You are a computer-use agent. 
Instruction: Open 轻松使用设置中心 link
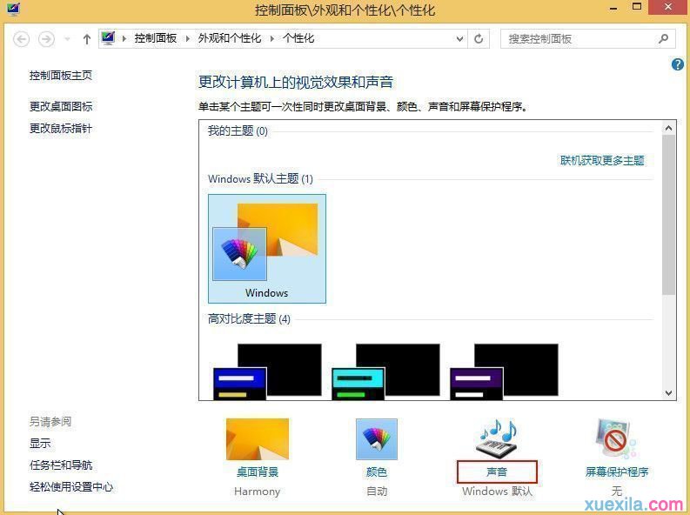point(71,487)
